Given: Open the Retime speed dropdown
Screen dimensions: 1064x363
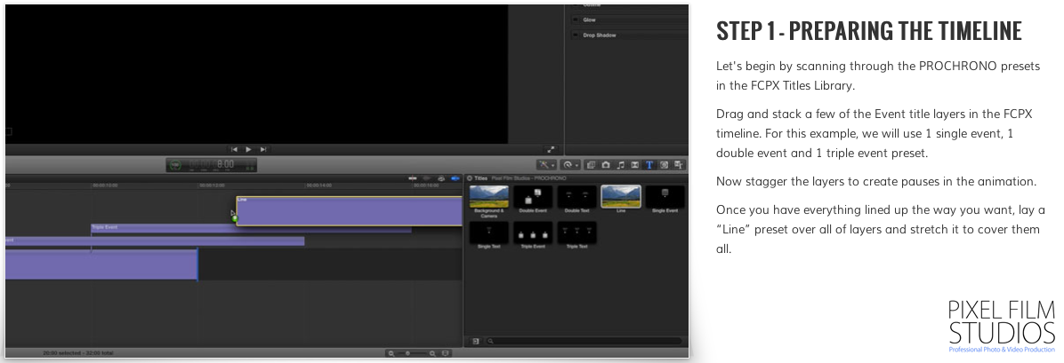Looking at the screenshot, I should [x=570, y=165].
